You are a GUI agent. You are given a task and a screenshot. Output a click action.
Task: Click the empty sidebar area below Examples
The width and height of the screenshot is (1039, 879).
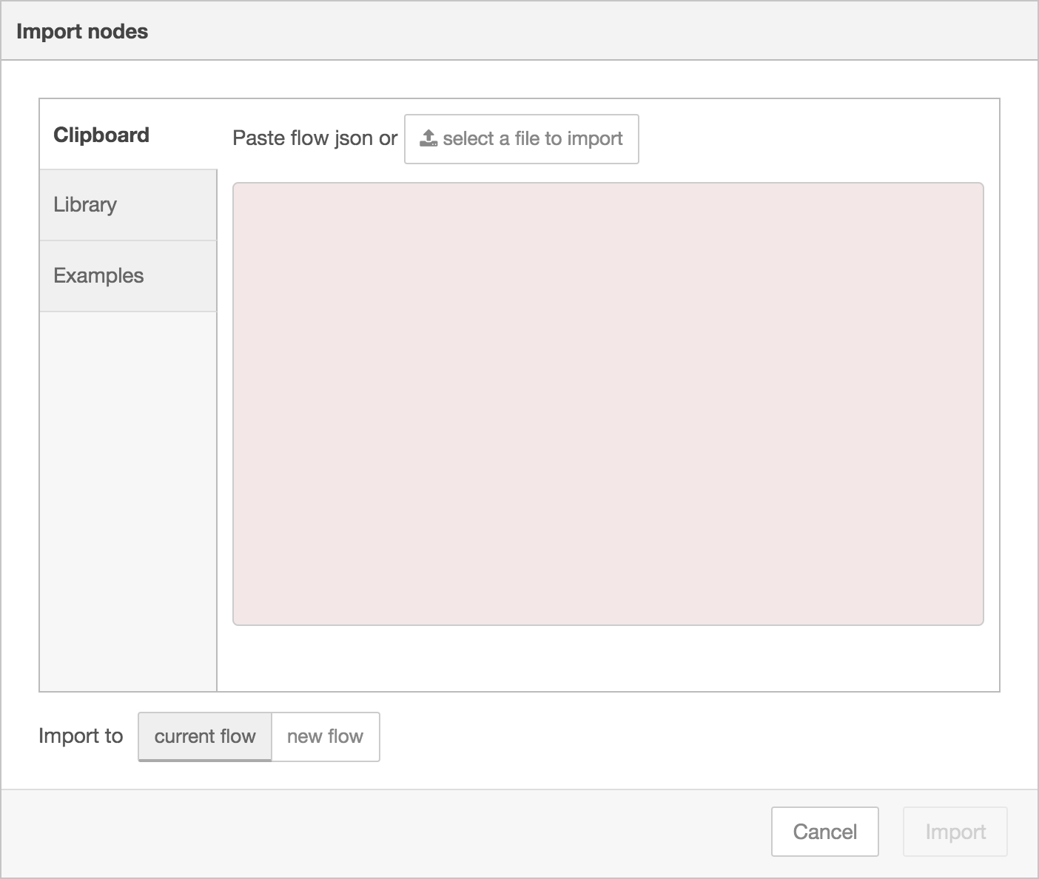[126, 503]
